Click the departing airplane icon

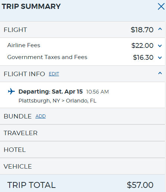(x=11, y=91)
